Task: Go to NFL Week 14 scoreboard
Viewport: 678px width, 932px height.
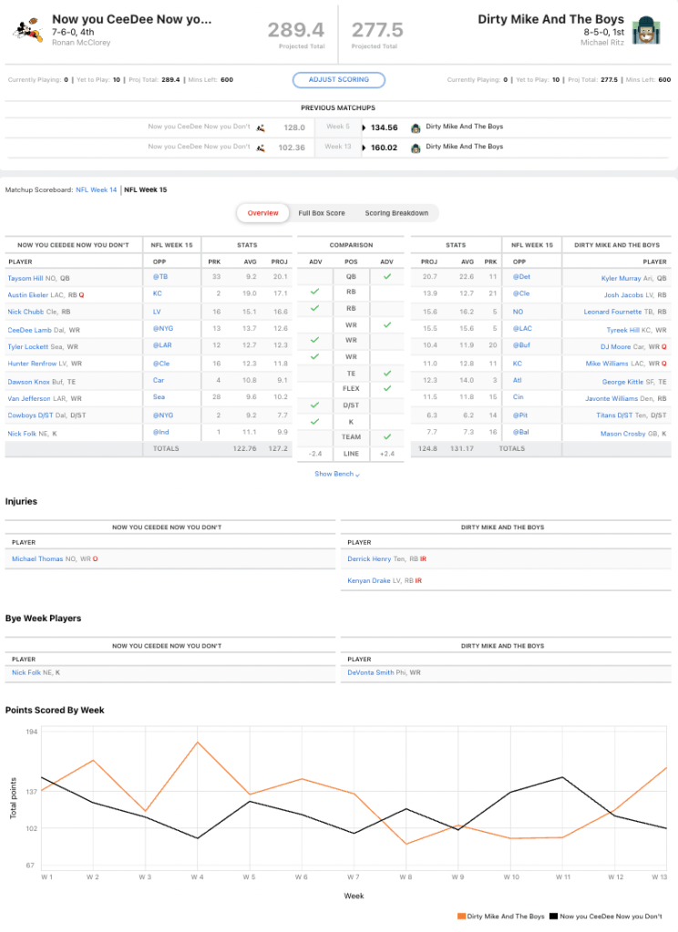Action: click(96, 189)
